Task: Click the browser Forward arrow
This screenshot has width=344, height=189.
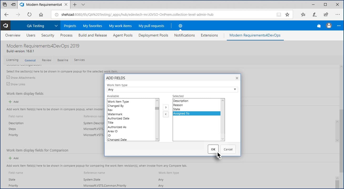Action: point(18,15)
